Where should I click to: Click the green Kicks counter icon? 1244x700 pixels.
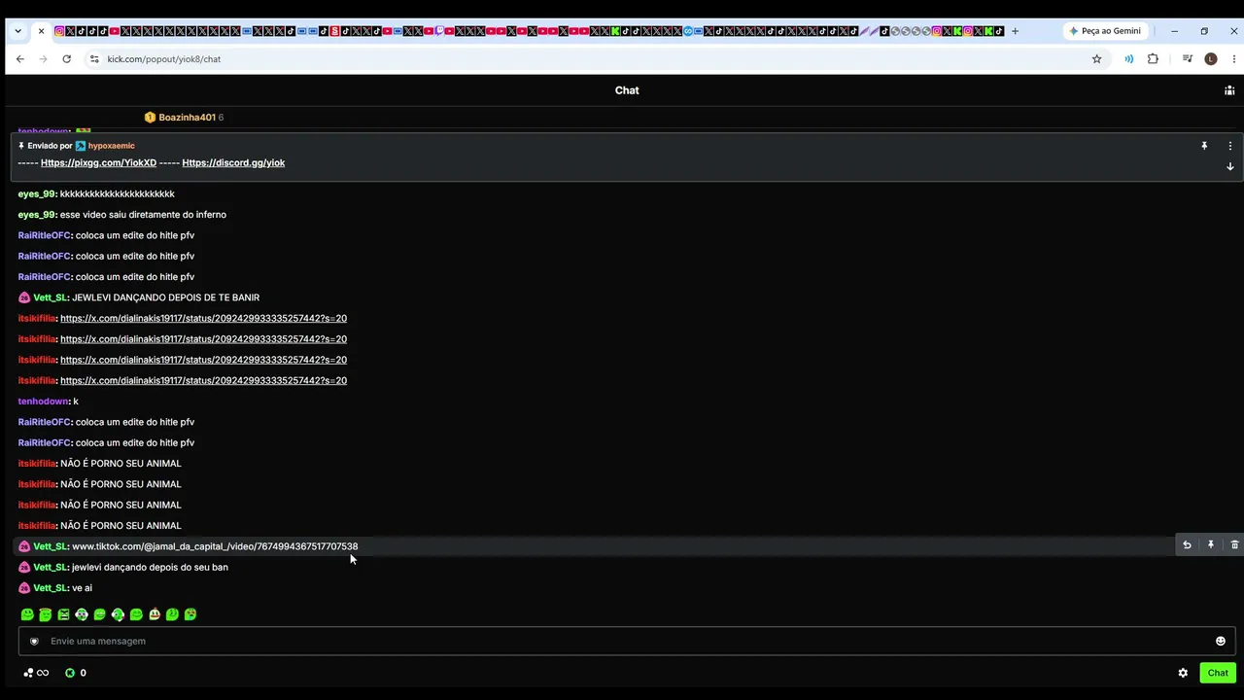pos(70,673)
